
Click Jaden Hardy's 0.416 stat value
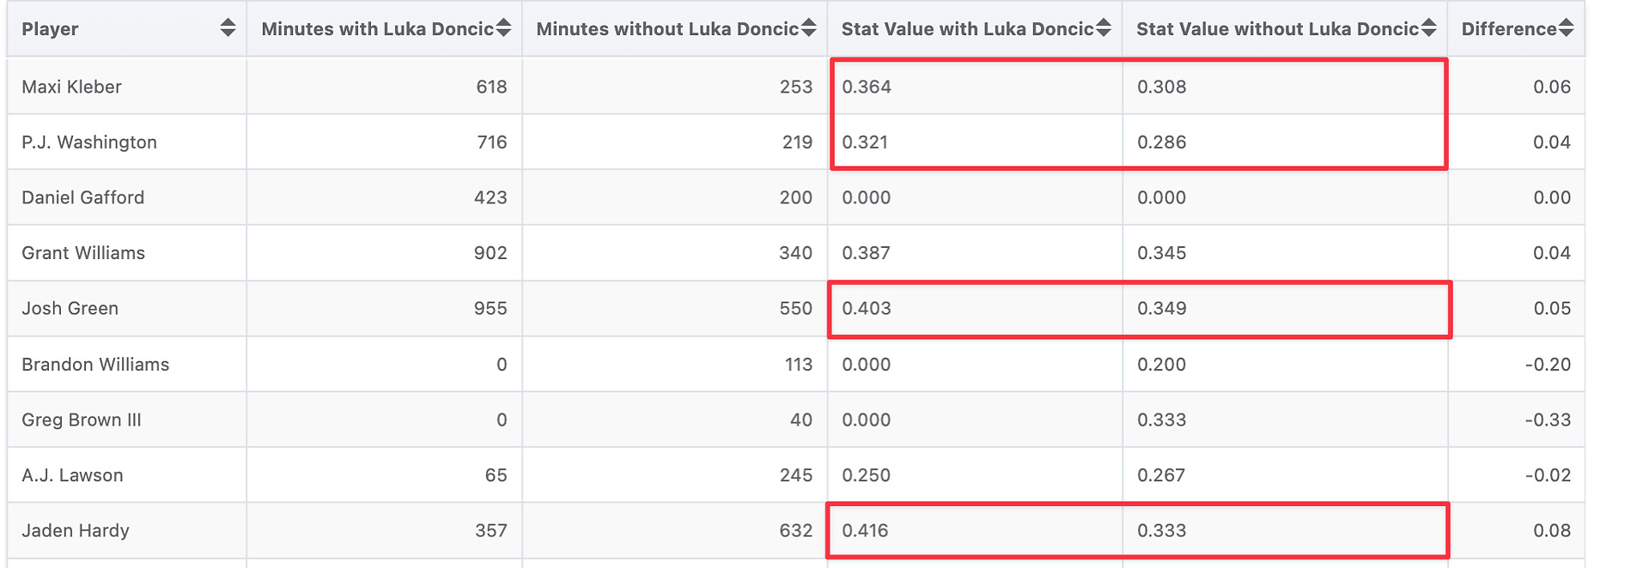point(866,531)
